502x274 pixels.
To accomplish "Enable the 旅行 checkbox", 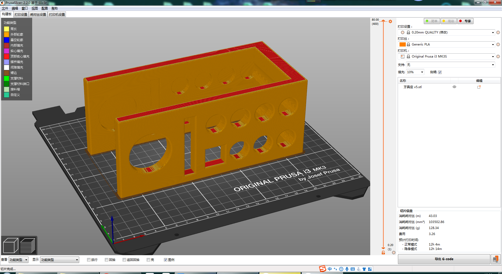I will point(89,260).
